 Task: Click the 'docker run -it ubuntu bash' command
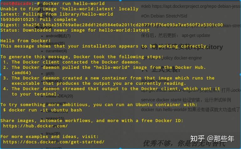click(45, 110)
